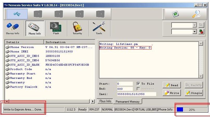
Task: Toggle the unlabeled checkbox beside End
Action: tap(138, 89)
